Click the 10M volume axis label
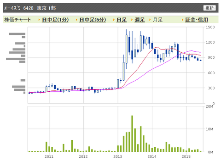This screenshot has width=221, height=166. (x=209, y=129)
